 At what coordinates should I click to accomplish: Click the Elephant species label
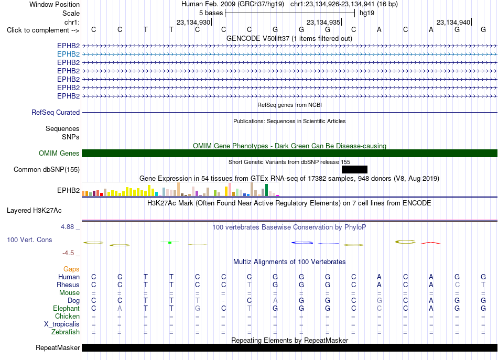(x=66, y=308)
